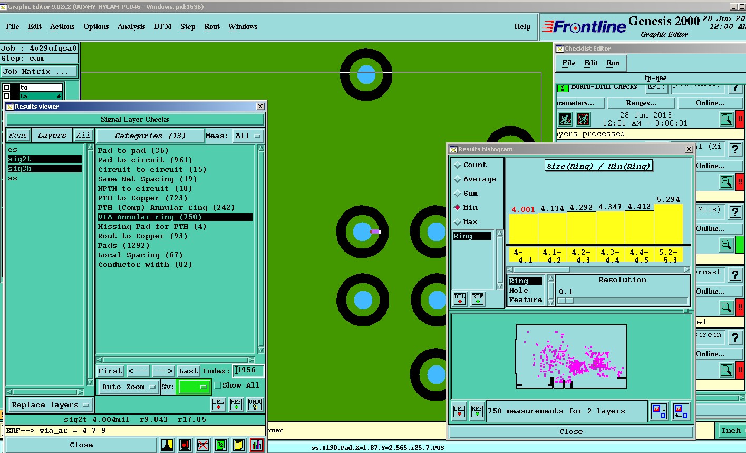This screenshot has width=746, height=453.
Task: Click the 5.2-5.3 yellow histogram bar
Action: 668,224
